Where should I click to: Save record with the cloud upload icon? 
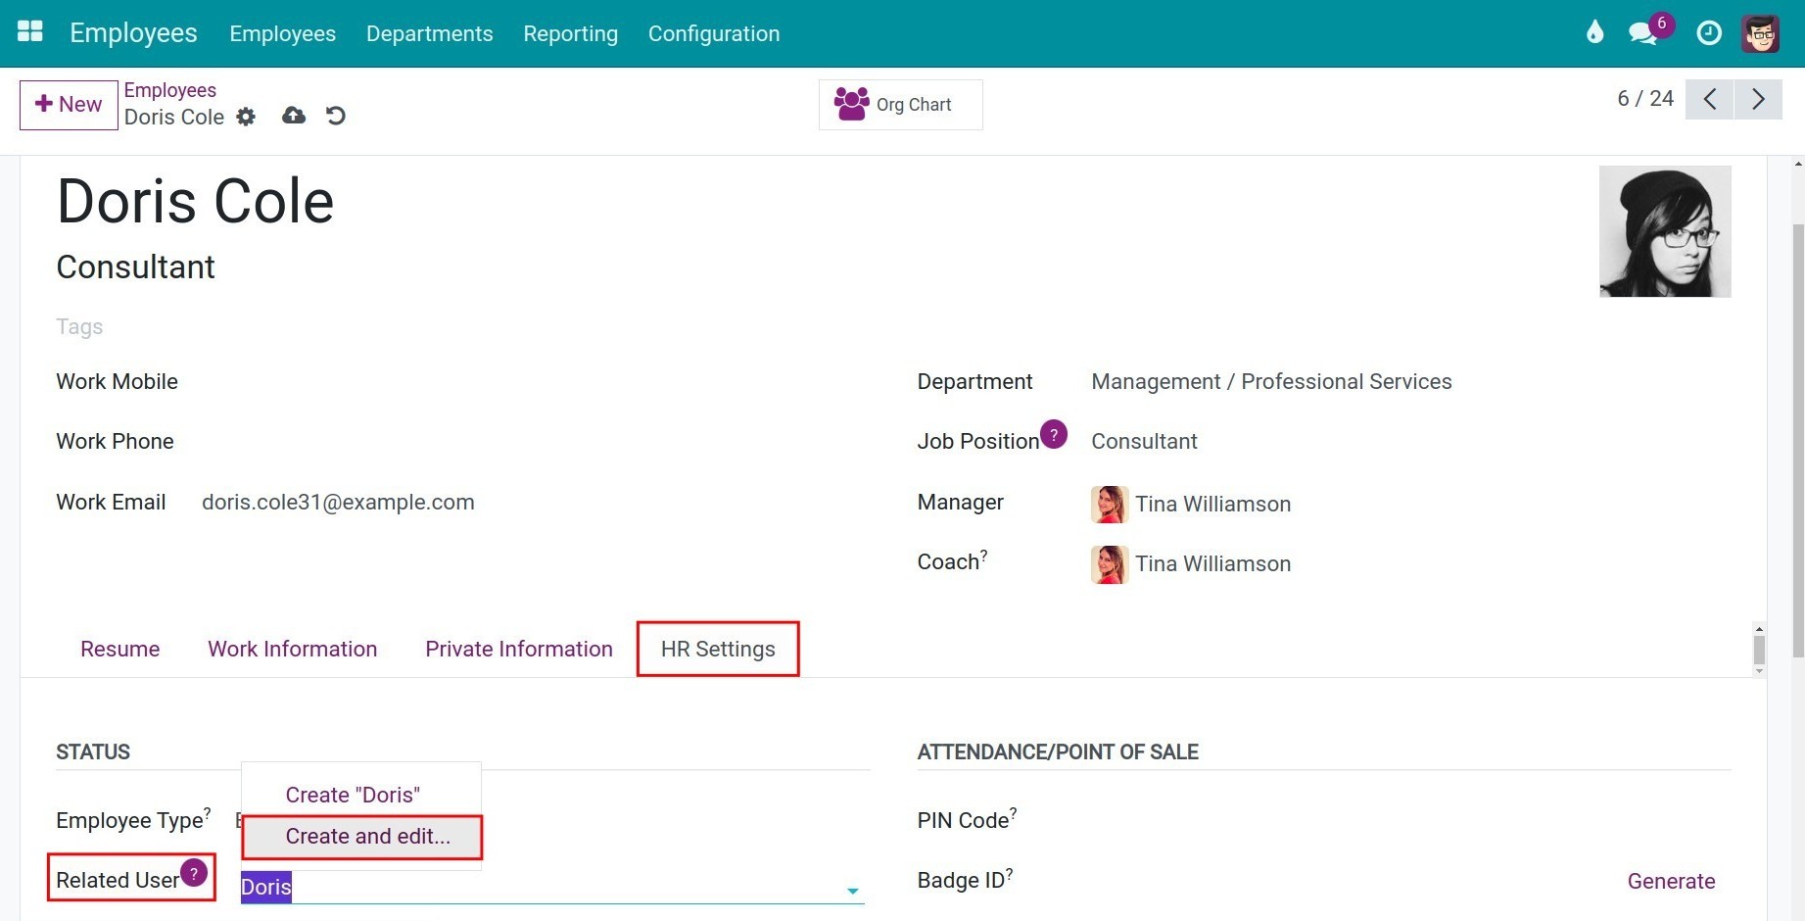(x=294, y=116)
